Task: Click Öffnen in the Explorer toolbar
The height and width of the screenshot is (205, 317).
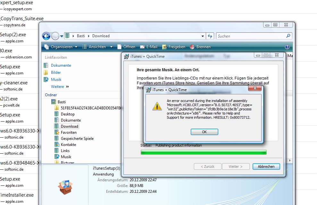Action: [x=126, y=47]
